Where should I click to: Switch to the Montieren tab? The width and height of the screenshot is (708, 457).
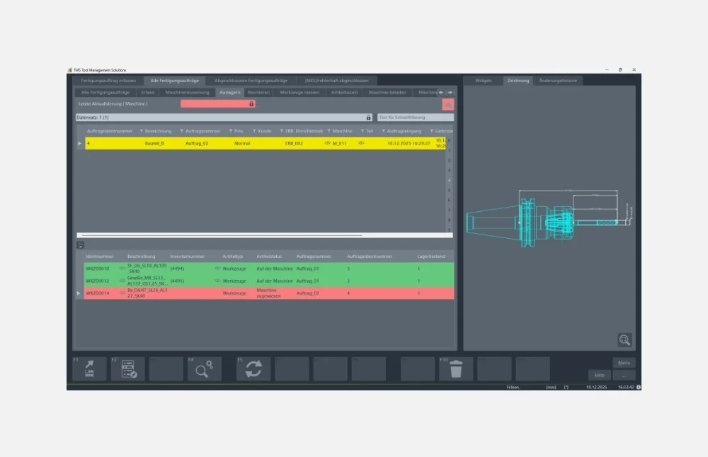click(x=258, y=92)
